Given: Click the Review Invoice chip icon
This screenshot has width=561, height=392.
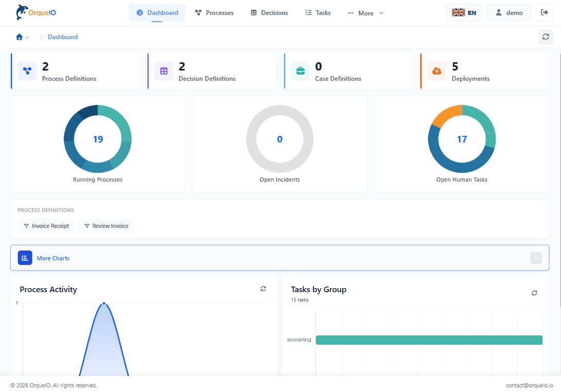Looking at the screenshot, I should pos(87,226).
